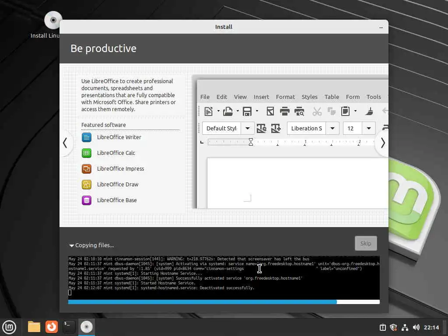Click the Copy icon

(x=332, y=111)
